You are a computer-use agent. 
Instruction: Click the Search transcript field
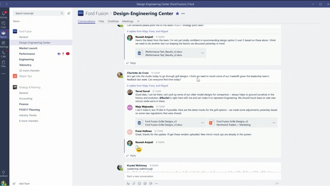[x=37, y=13]
